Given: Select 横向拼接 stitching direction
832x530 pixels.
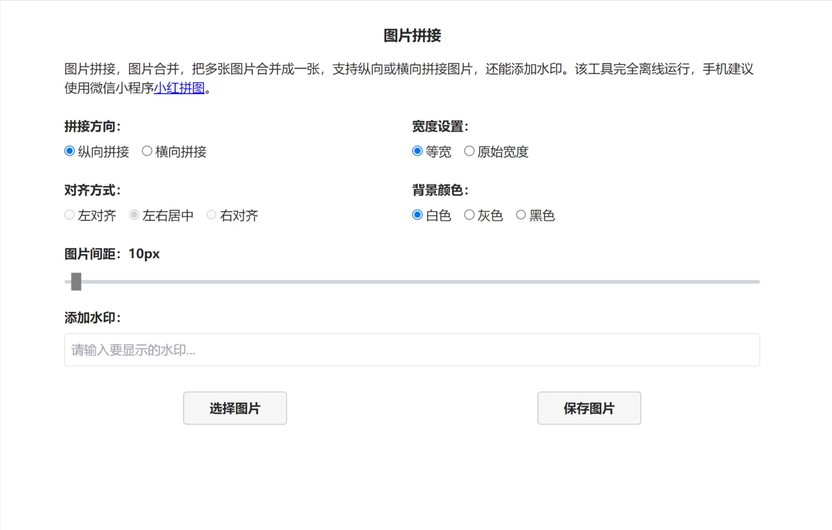Looking at the screenshot, I should coord(147,151).
